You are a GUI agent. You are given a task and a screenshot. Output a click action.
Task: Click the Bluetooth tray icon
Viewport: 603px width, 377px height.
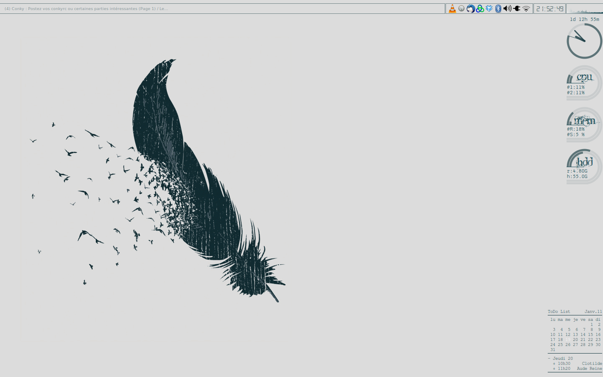pos(498,9)
